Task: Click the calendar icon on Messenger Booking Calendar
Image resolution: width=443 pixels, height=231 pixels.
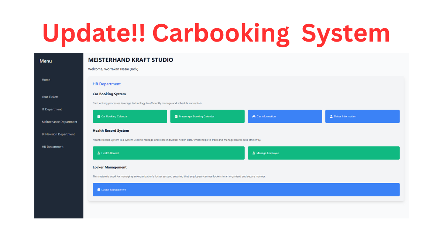Action: tap(176, 117)
